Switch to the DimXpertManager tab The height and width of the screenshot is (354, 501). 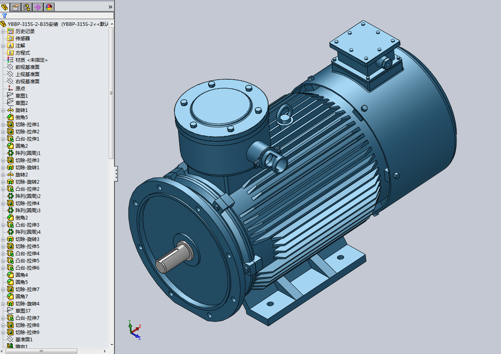point(38,7)
